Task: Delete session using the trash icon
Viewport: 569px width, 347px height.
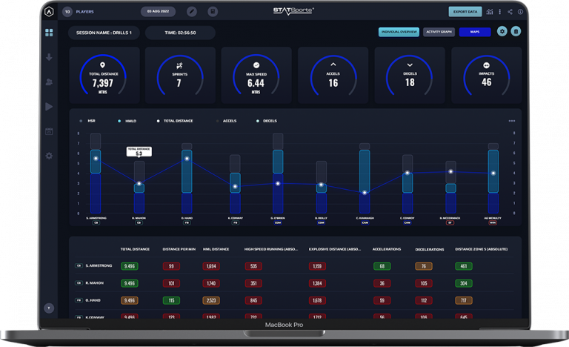Action: (x=516, y=32)
